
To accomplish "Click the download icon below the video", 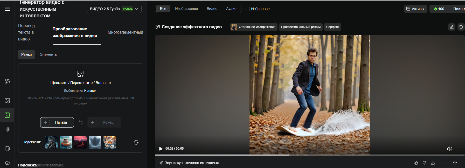I will point(433,163).
